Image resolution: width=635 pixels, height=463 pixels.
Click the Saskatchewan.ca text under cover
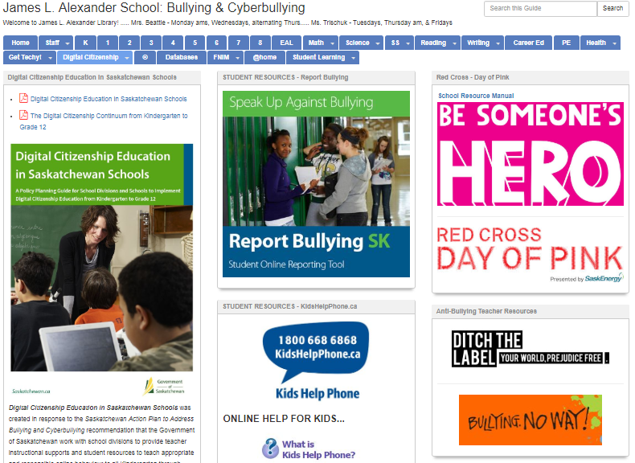(x=31, y=391)
